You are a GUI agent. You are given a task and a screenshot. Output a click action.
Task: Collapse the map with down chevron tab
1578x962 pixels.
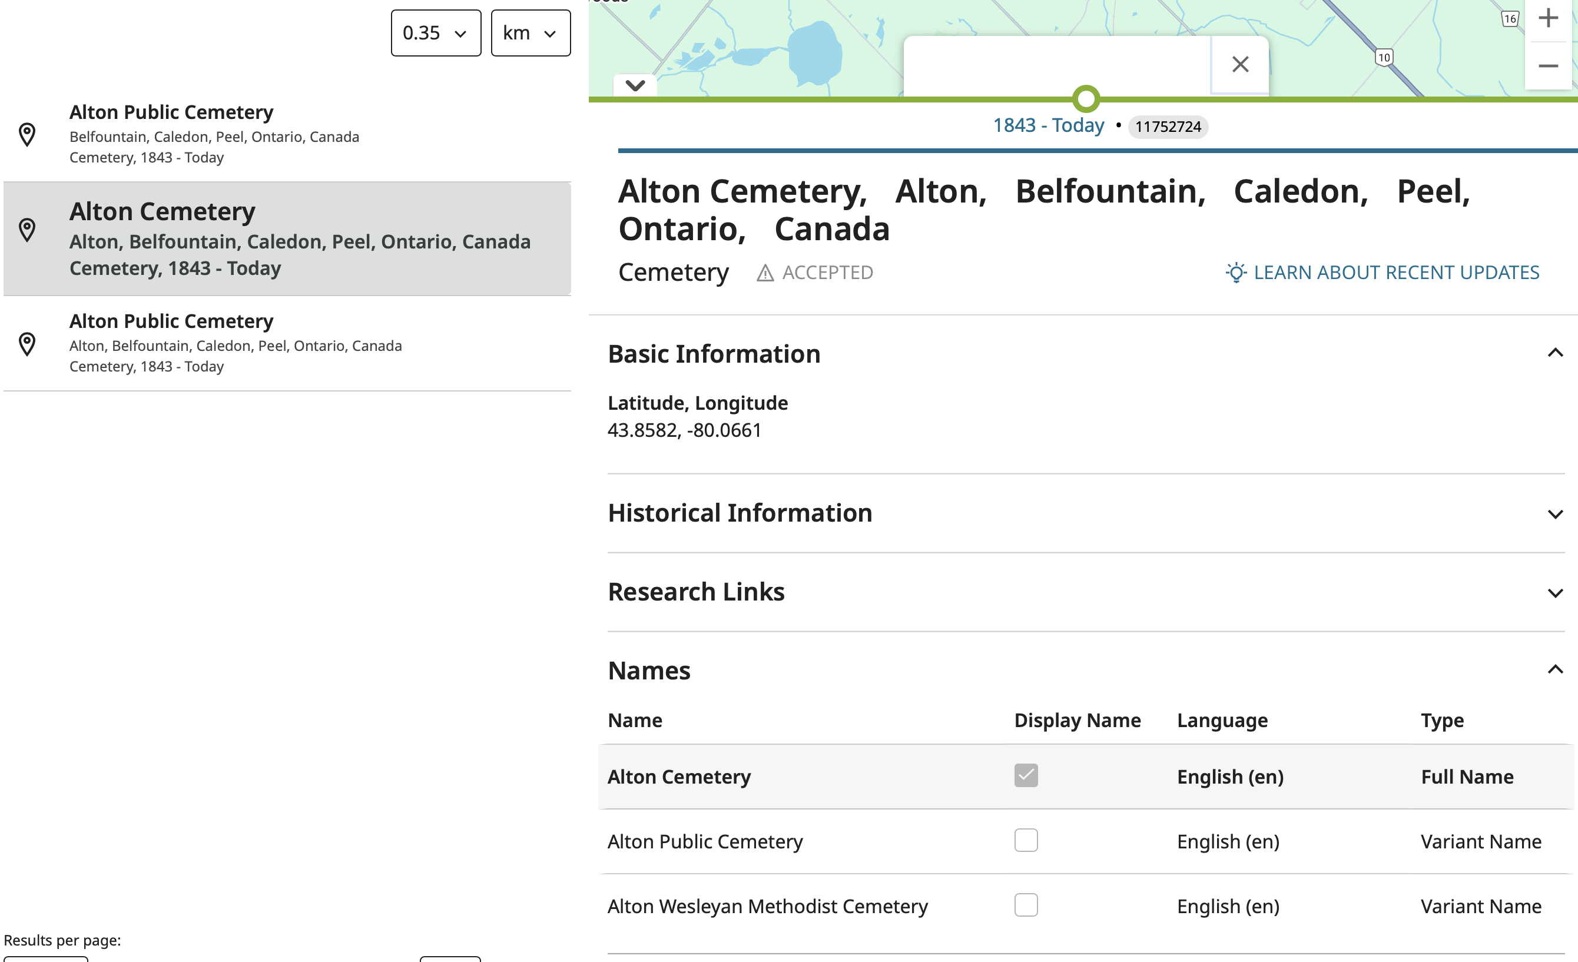click(635, 85)
